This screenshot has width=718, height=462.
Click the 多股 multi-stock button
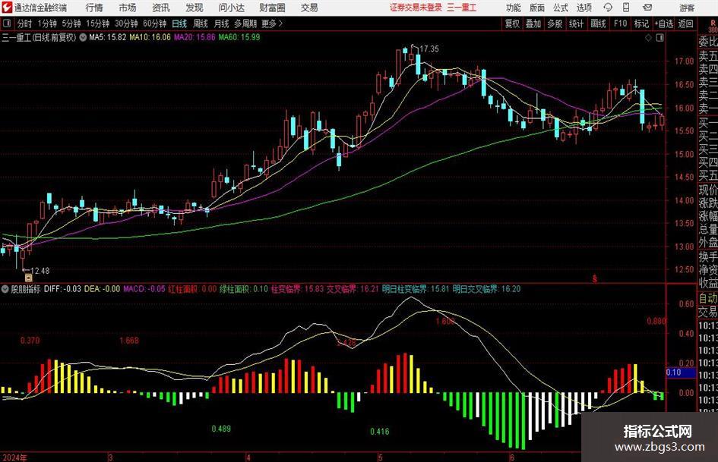[555, 24]
